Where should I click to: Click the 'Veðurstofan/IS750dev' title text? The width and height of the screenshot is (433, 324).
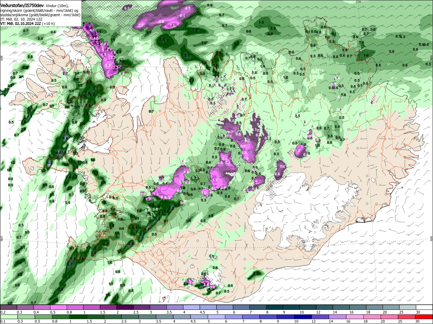pos(22,5)
